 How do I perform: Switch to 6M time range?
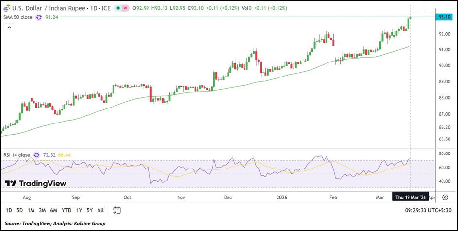pos(53,211)
